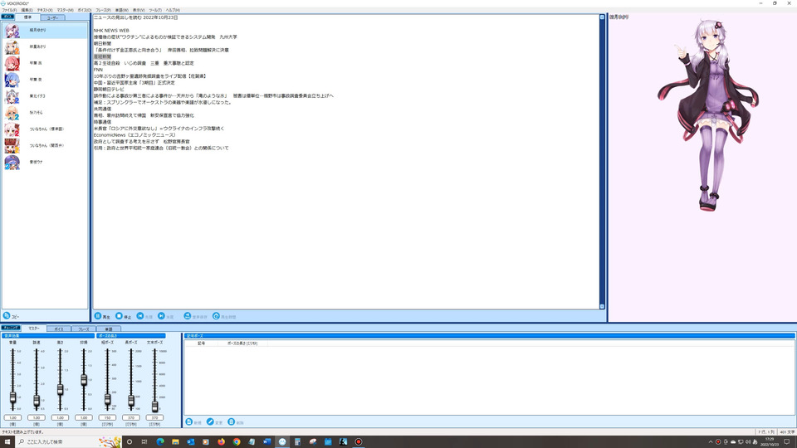Image resolution: width=797 pixels, height=448 pixels.
Task: Click the EconomicNews line in the text
Action: coord(134,135)
